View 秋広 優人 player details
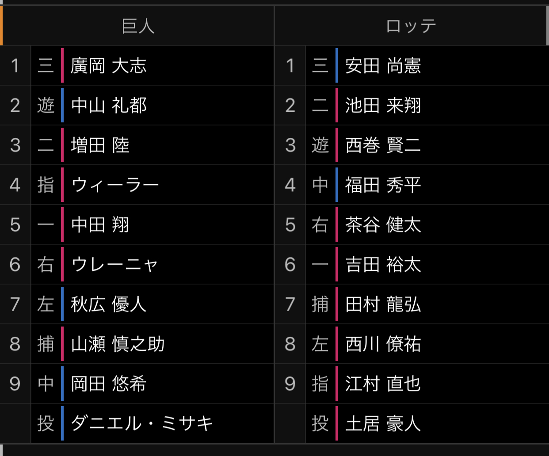The height and width of the screenshot is (456, 549). [x=108, y=304]
